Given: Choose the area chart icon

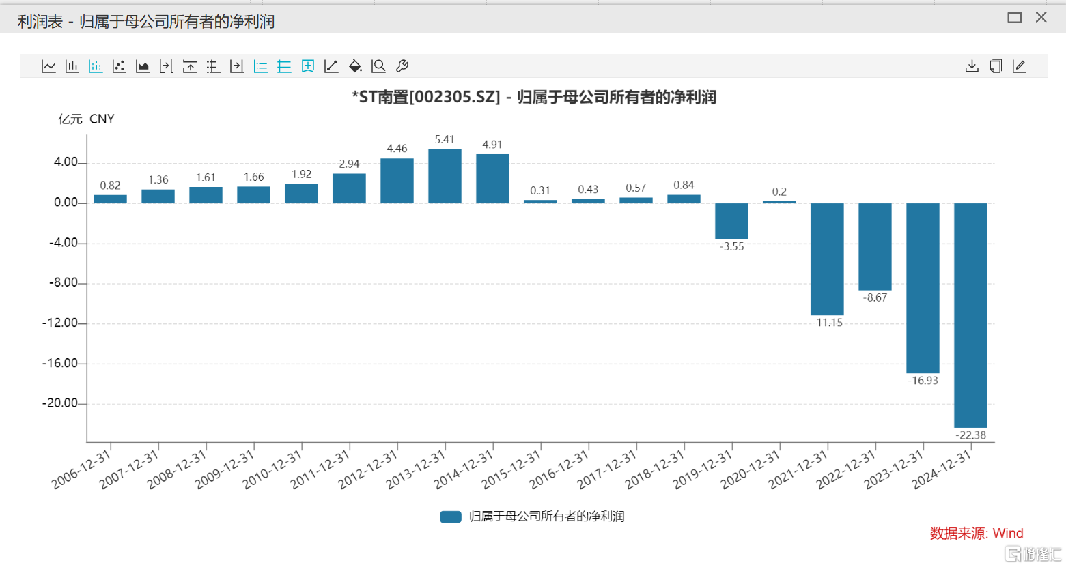Looking at the screenshot, I should tap(143, 66).
